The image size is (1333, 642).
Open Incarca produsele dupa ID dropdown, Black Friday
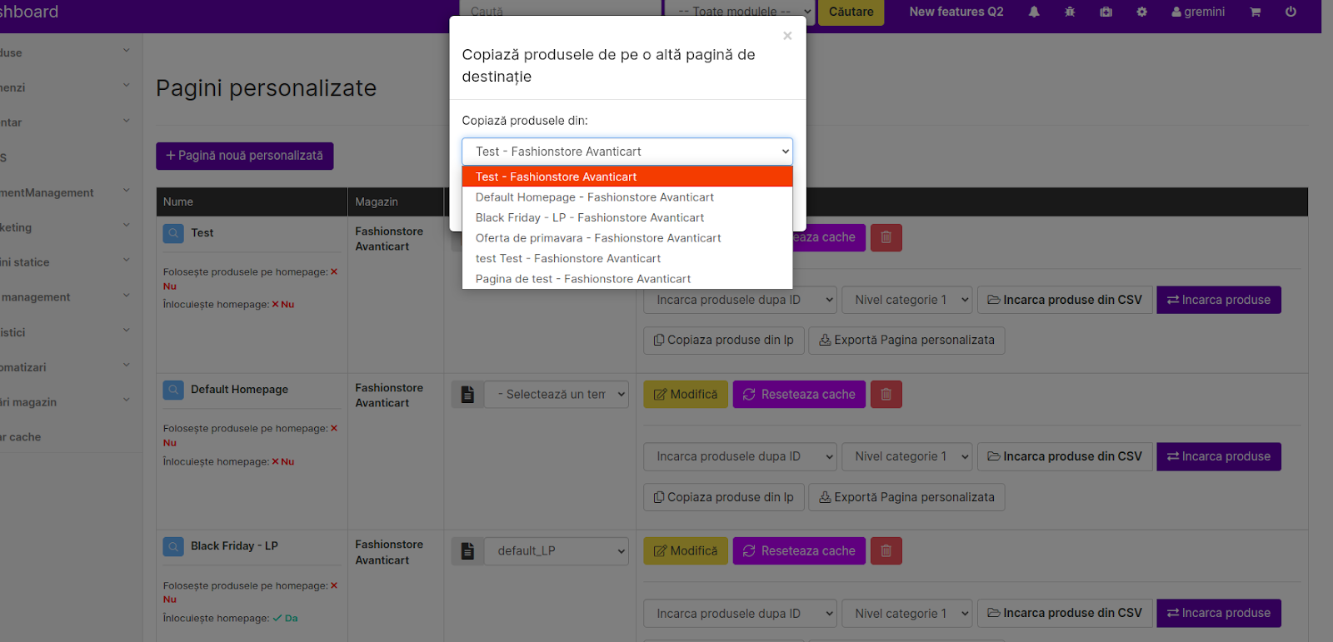coord(740,614)
